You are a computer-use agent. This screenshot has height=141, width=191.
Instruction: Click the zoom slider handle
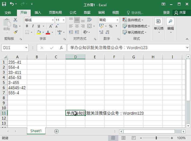click(x=156, y=138)
